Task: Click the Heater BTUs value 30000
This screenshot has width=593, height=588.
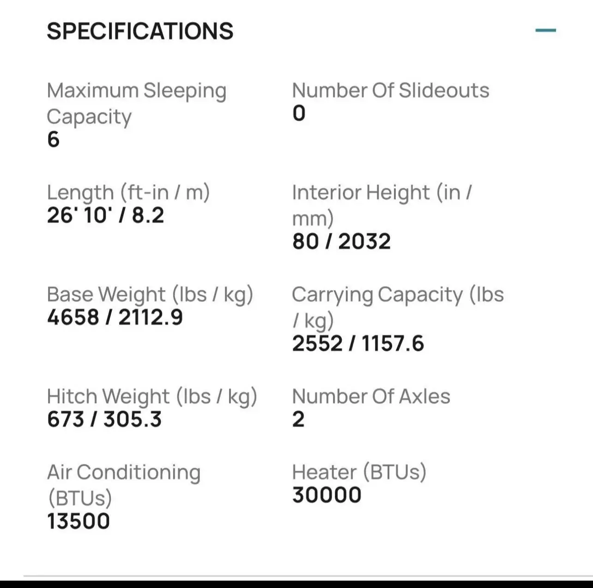Action: (x=327, y=495)
